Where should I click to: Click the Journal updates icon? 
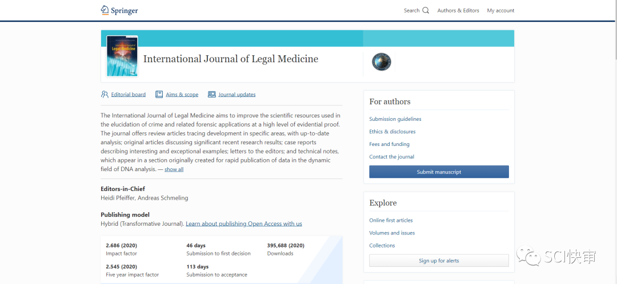(212, 95)
